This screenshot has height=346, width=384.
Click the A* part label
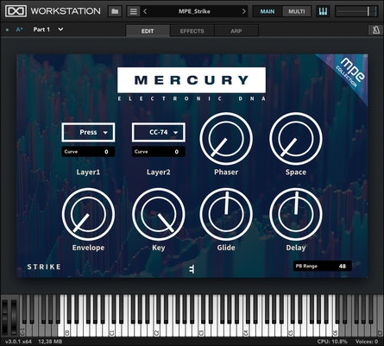pos(19,29)
